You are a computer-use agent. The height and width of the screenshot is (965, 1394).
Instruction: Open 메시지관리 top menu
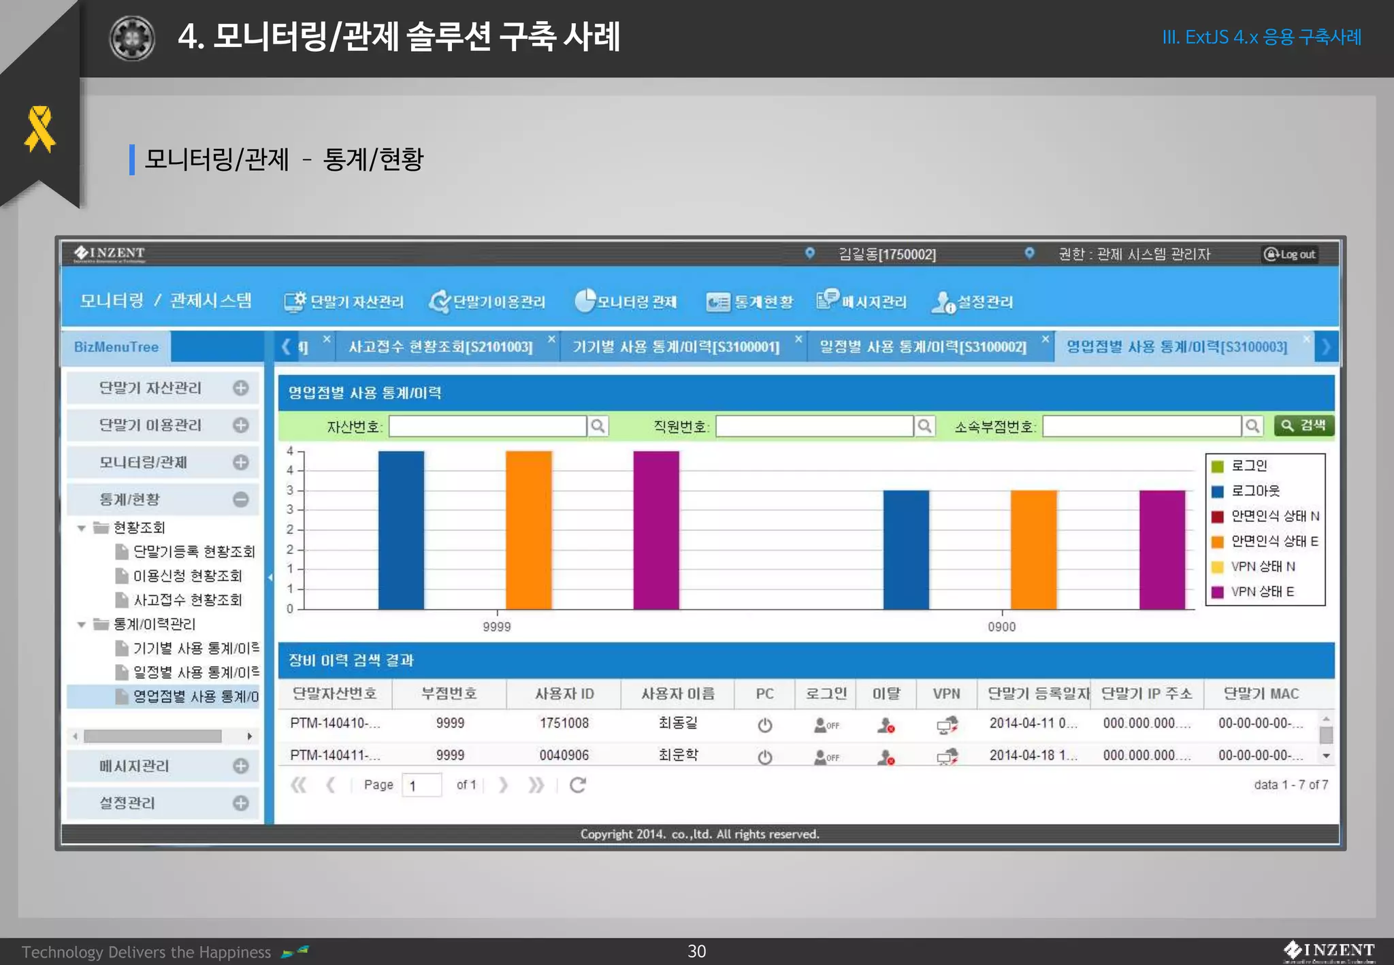pos(862,301)
